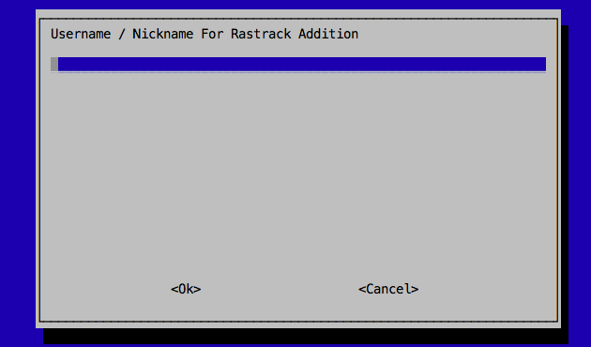Viewport: 591px width, 347px height.
Task: Click the word "Rastrack" in the prompt
Action: pos(261,34)
